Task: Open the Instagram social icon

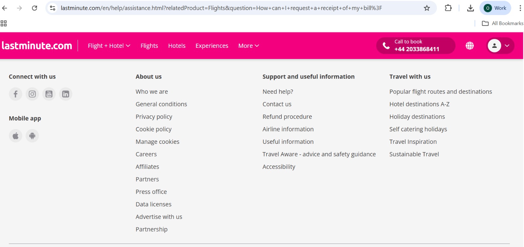Action: (32, 94)
